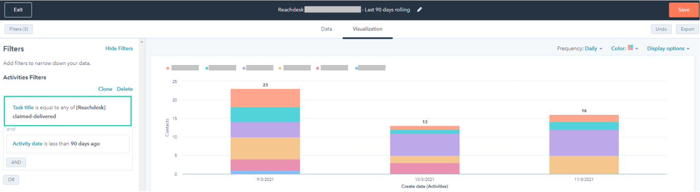This screenshot has height=192, width=700.
Task: Click the Clone link
Action: coord(105,89)
